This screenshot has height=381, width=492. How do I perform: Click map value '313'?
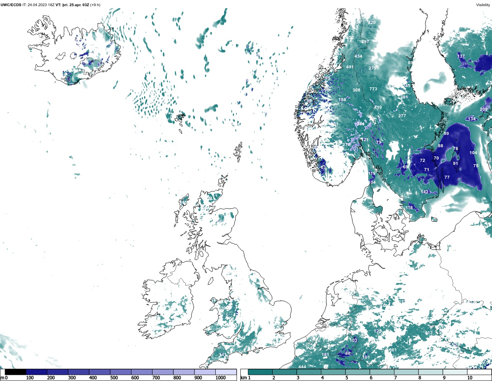point(429,333)
